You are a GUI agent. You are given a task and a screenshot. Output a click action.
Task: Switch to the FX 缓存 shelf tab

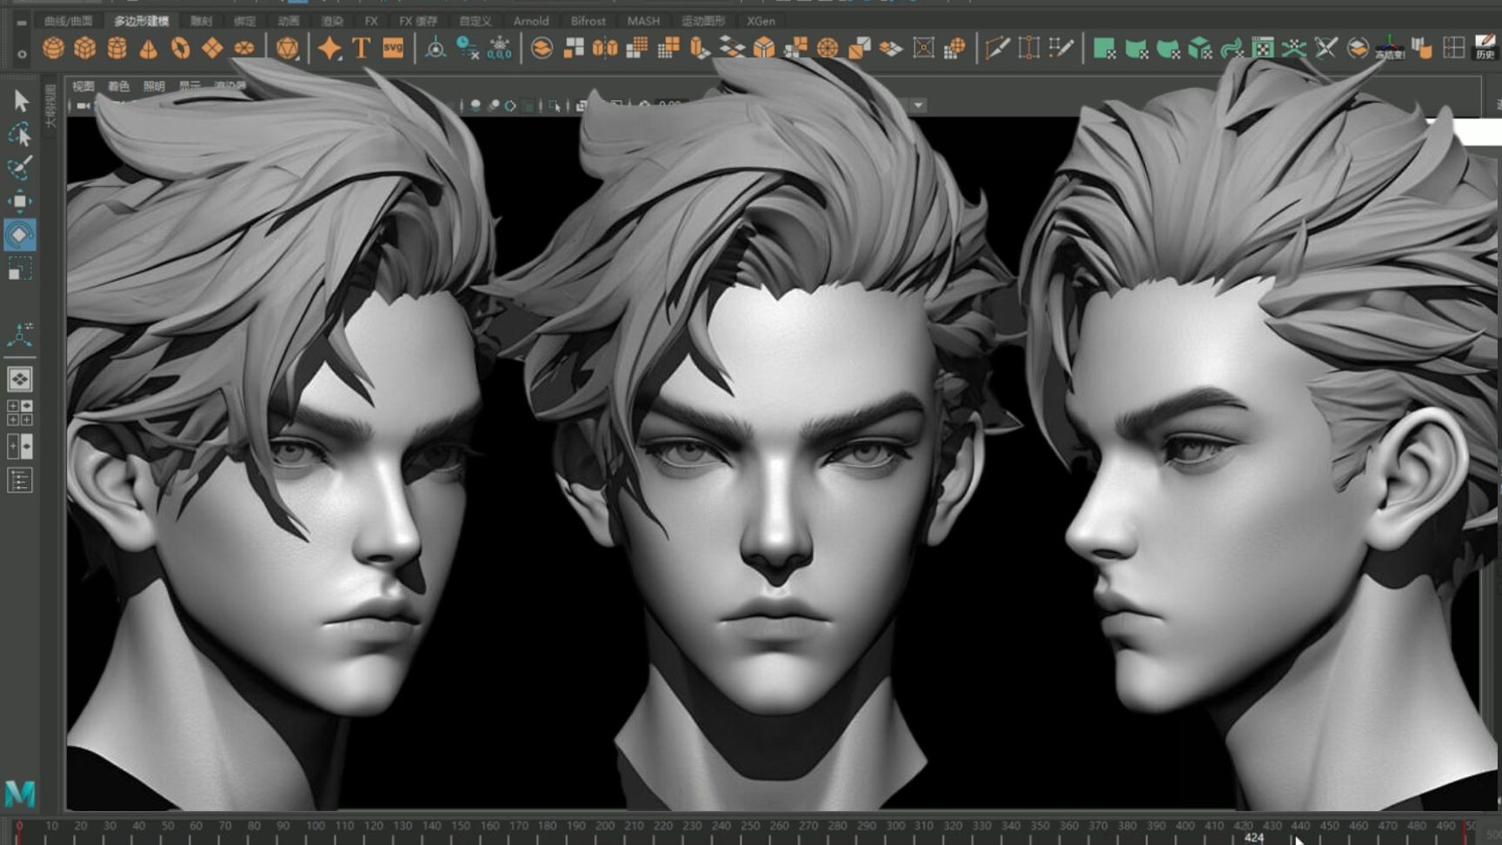[x=418, y=21]
